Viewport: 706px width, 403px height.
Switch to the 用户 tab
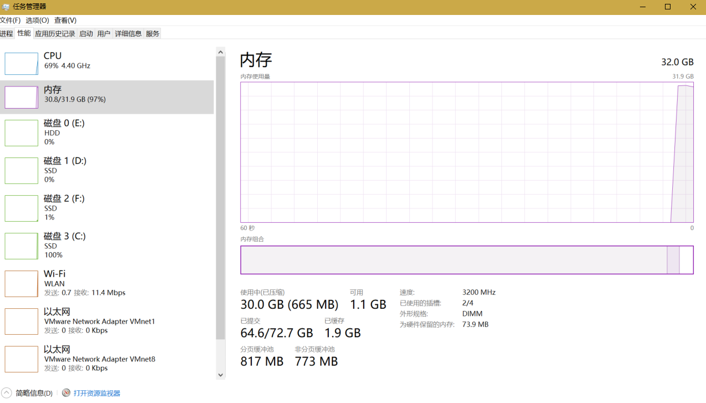tap(104, 34)
